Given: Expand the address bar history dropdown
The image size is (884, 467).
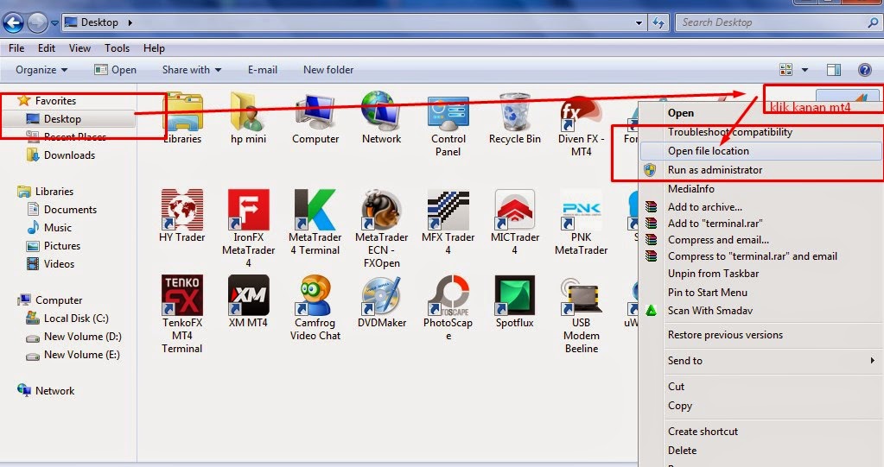Looking at the screenshot, I should point(639,23).
